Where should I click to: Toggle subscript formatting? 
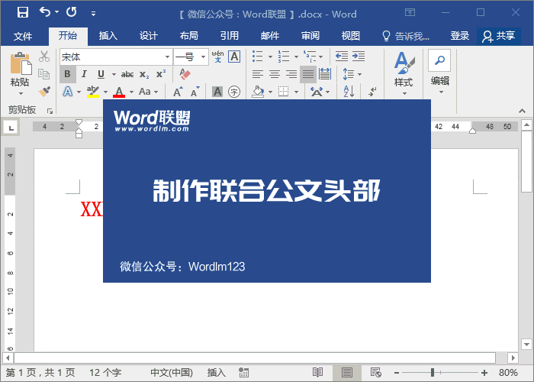tap(144, 74)
